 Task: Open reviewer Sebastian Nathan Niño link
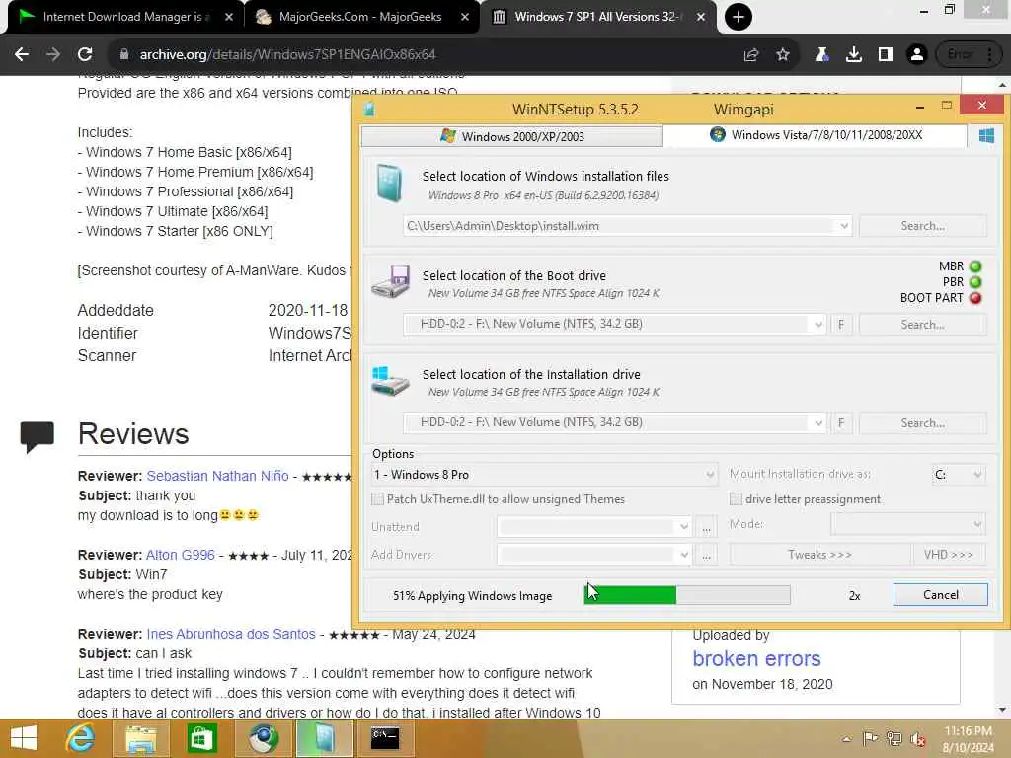[x=217, y=476]
